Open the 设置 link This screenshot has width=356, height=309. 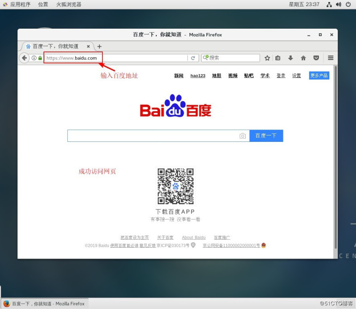pyautogui.click(x=297, y=76)
